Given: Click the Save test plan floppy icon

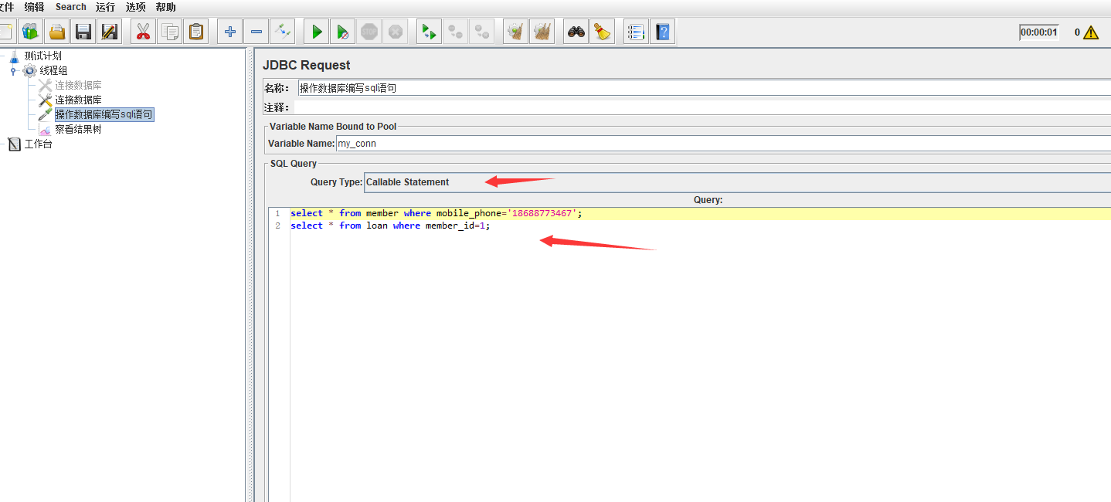Looking at the screenshot, I should tap(83, 32).
